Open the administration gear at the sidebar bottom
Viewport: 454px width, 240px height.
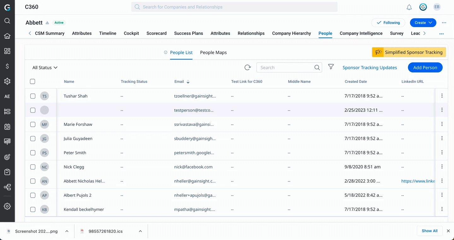pyautogui.click(x=7, y=206)
